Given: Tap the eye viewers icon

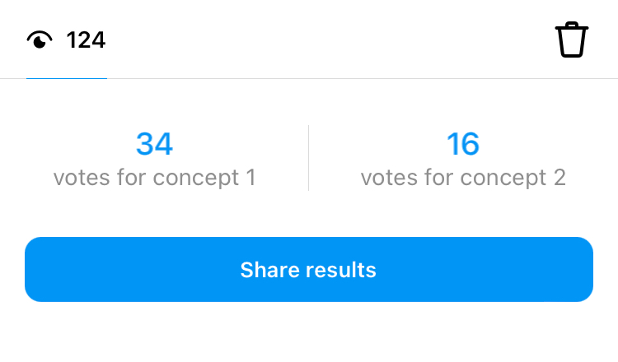Looking at the screenshot, I should coord(40,39).
